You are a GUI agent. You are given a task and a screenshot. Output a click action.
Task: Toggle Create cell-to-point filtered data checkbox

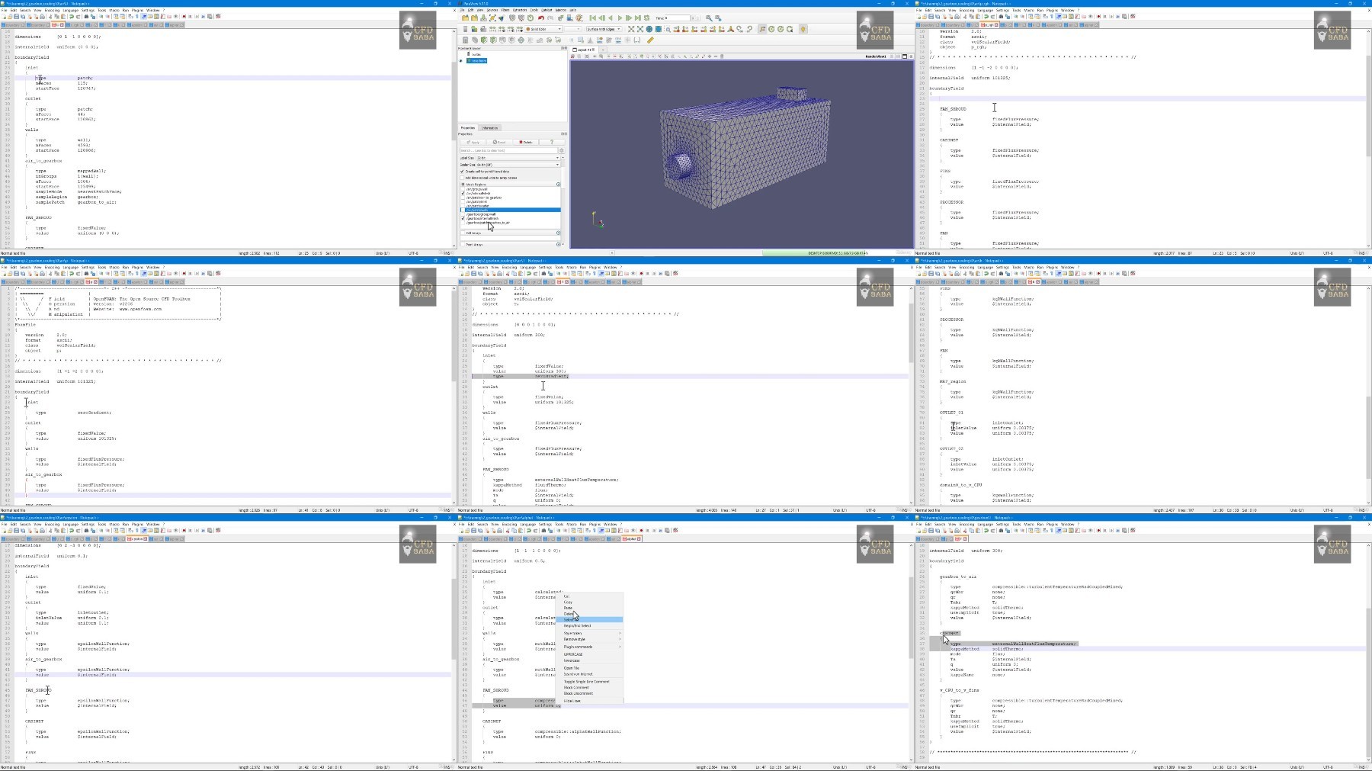[462, 172]
